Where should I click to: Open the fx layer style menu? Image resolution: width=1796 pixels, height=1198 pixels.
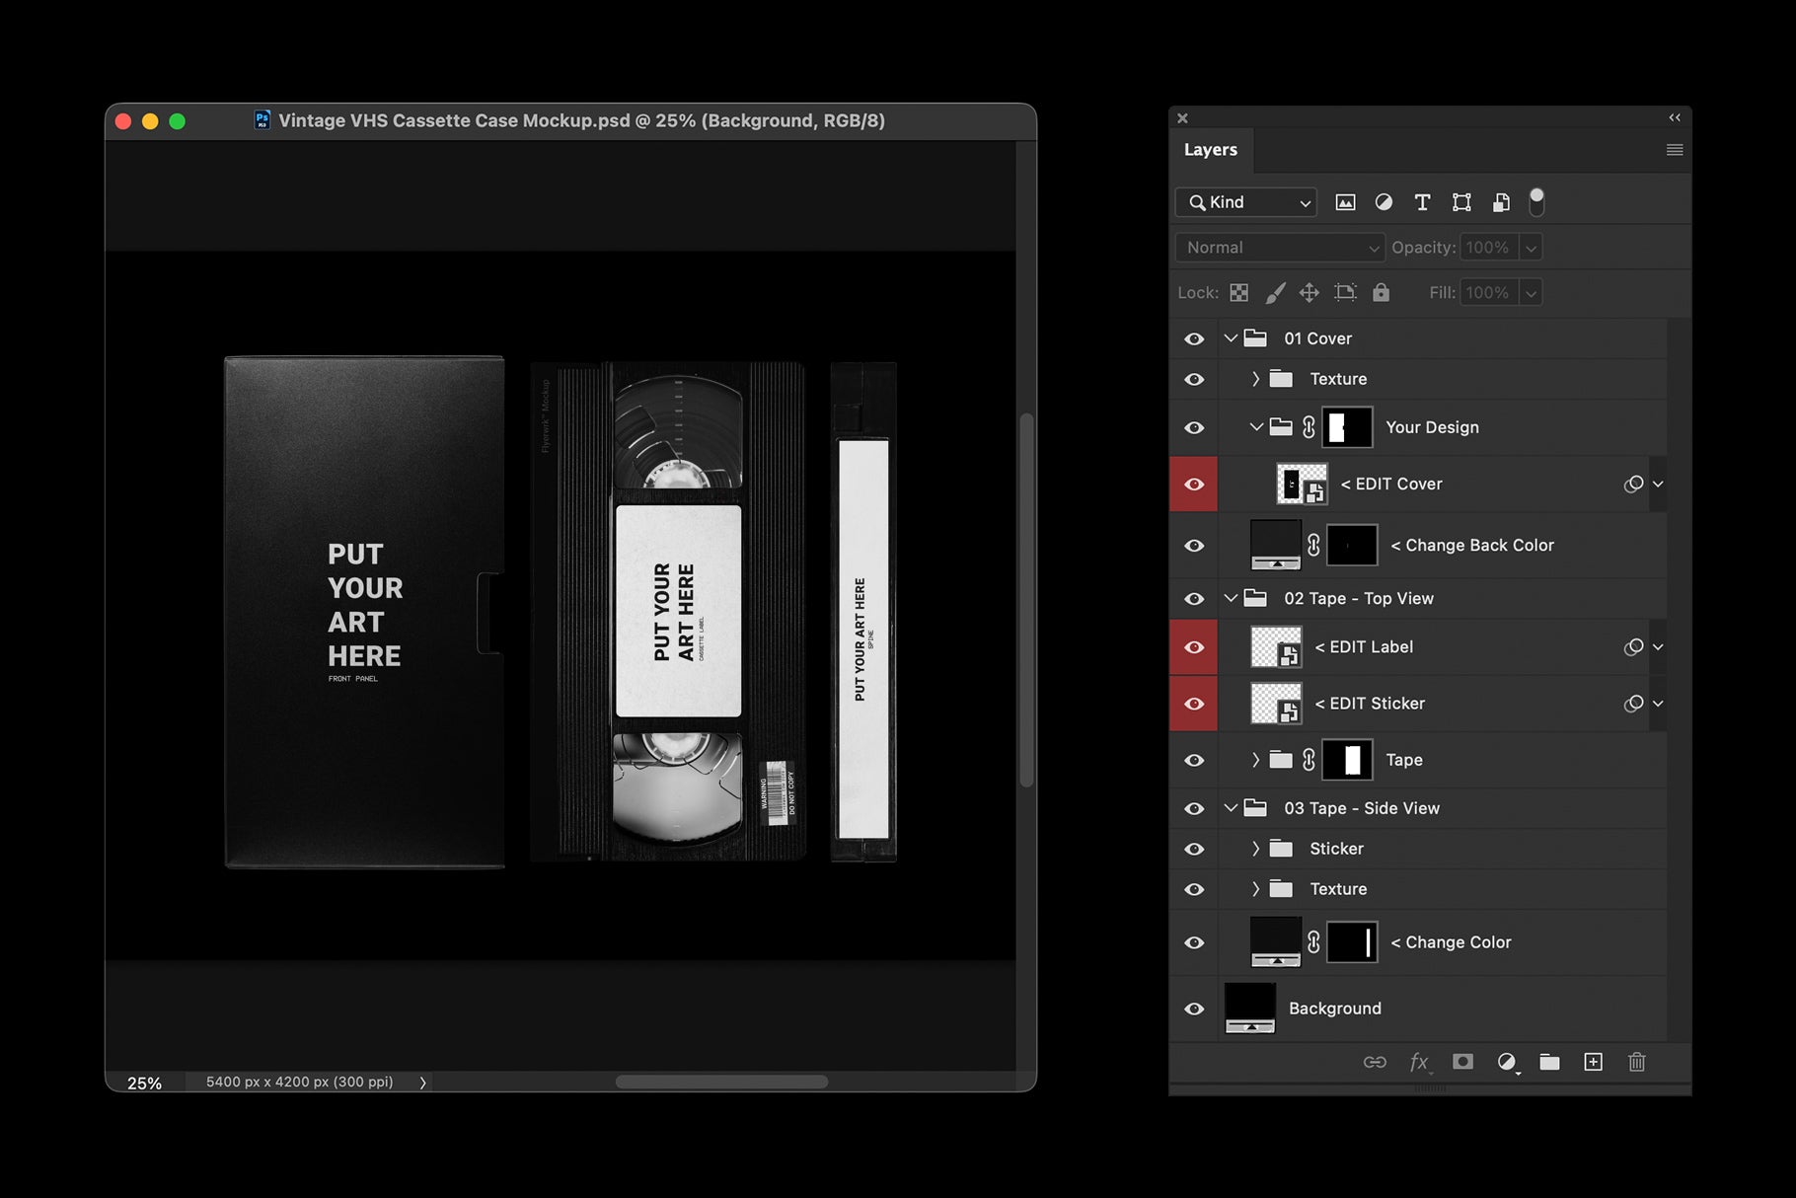[x=1419, y=1062]
